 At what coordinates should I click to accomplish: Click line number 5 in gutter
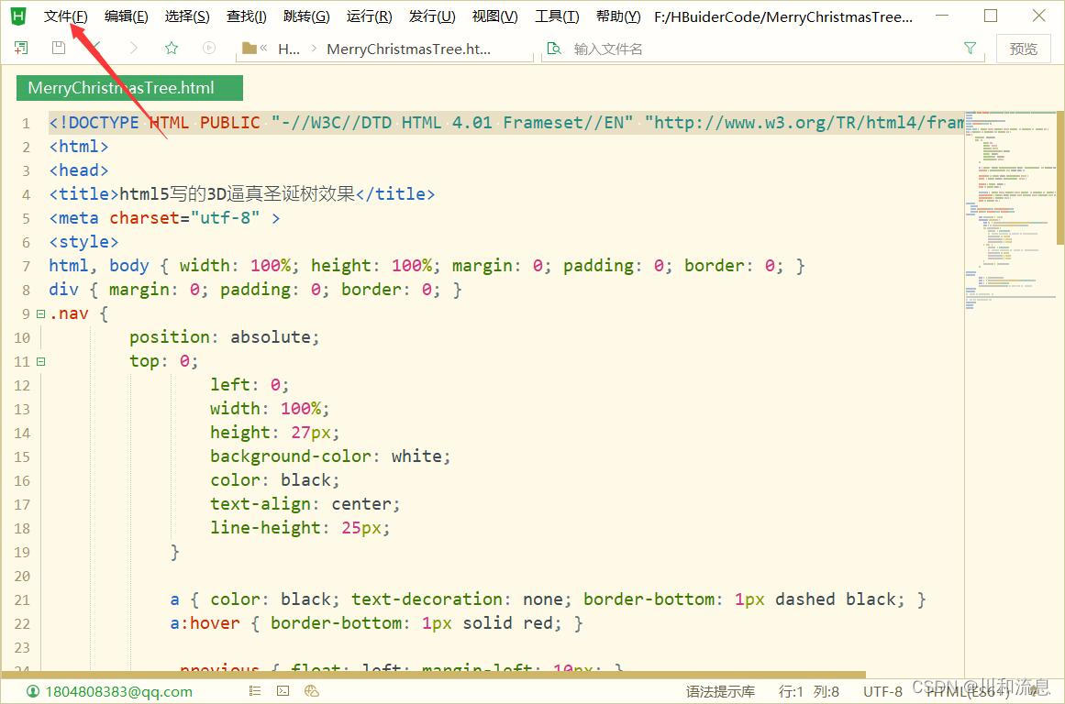26,218
